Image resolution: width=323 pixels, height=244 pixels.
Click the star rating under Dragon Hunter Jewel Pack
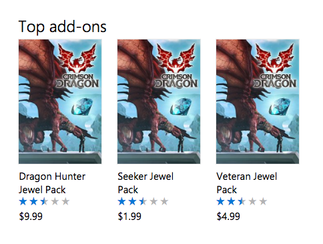point(44,202)
